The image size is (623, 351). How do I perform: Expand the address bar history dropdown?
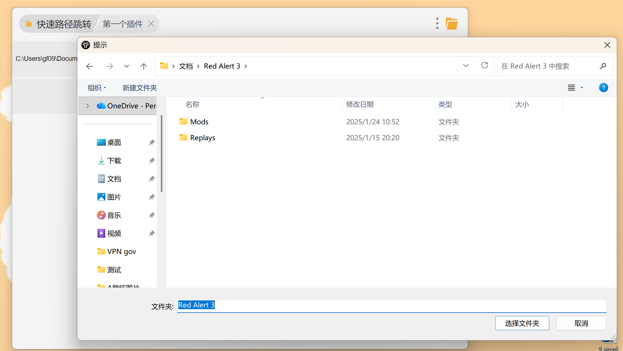tap(466, 65)
